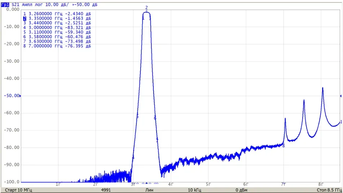
Task: Click marker 2 frequency 3.3500000 ГГц
Action: 45,18
